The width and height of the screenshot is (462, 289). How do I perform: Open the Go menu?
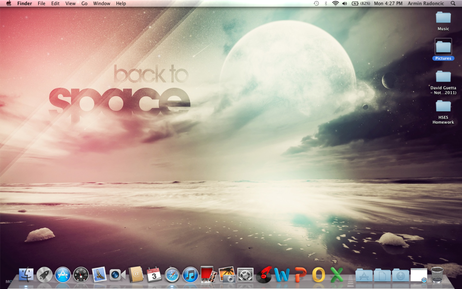(84, 4)
